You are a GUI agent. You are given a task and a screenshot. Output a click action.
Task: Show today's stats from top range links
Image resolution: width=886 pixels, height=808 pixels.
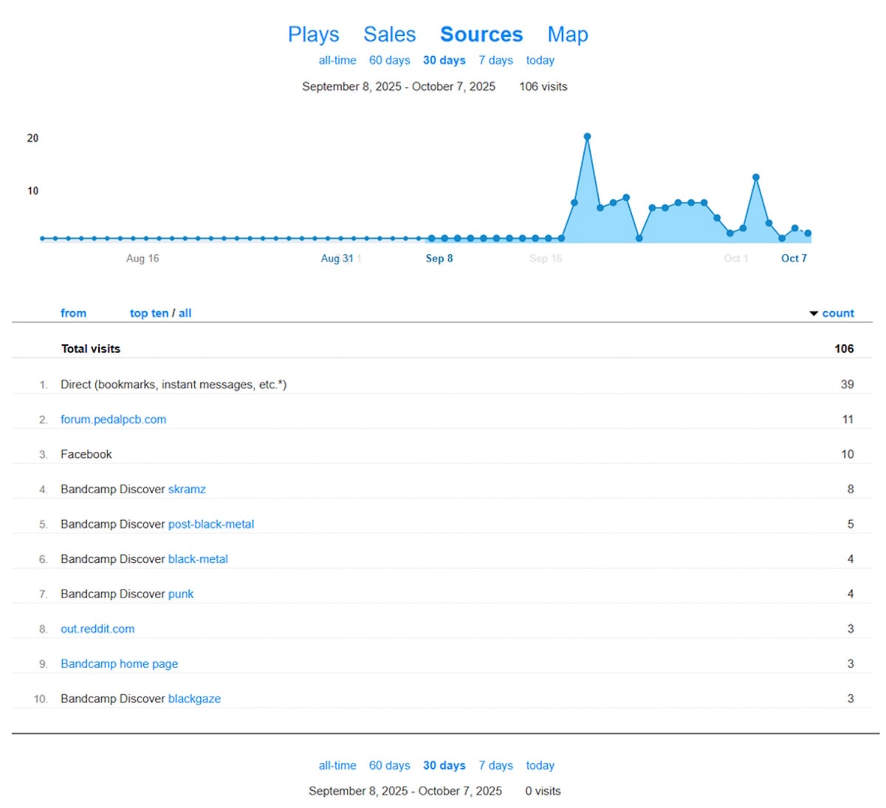[540, 61]
